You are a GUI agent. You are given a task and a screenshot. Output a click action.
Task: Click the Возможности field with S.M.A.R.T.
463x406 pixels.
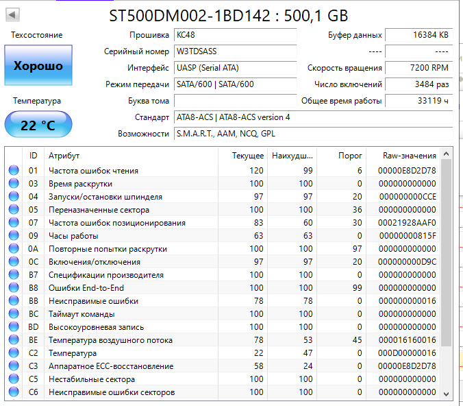point(313,134)
